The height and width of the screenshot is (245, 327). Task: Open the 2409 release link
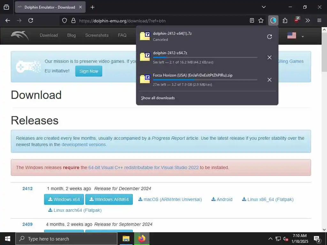pyautogui.click(x=27, y=224)
